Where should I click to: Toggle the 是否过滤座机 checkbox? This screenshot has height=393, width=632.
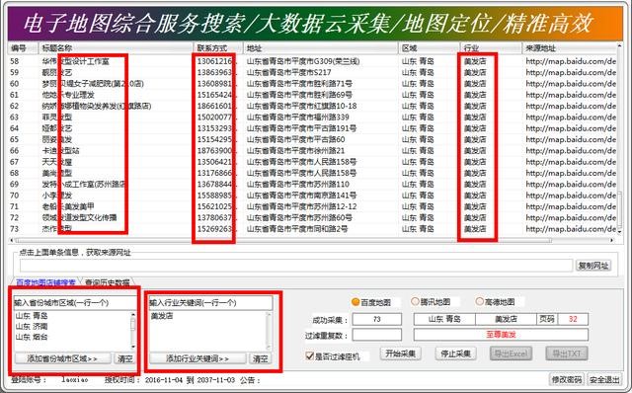click(x=309, y=355)
